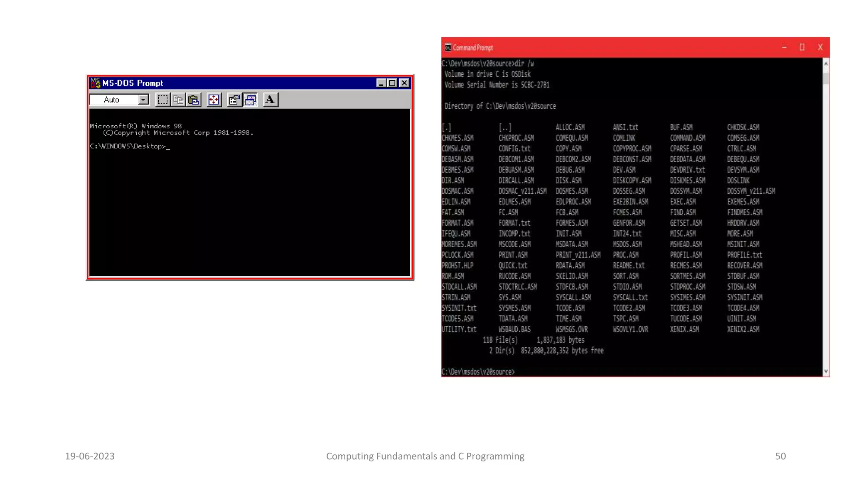Click the file name FIND.ASM
Screen dimensions: 851x478
pos(682,212)
